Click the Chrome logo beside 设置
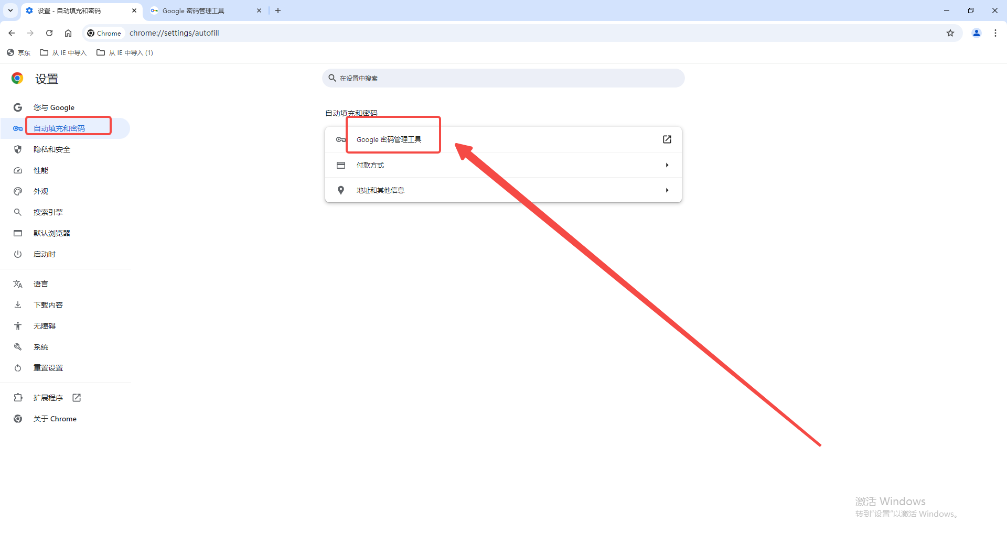 (x=17, y=79)
